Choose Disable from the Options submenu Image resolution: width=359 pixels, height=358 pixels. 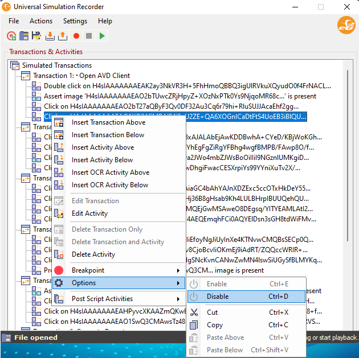pyautogui.click(x=218, y=297)
